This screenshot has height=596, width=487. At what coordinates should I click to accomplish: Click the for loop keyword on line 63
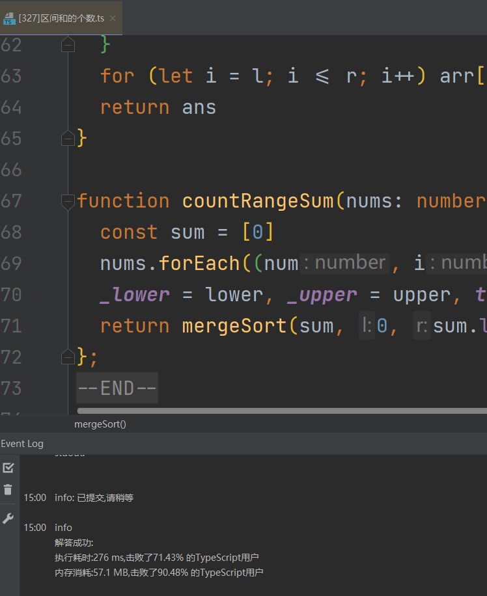click(117, 76)
